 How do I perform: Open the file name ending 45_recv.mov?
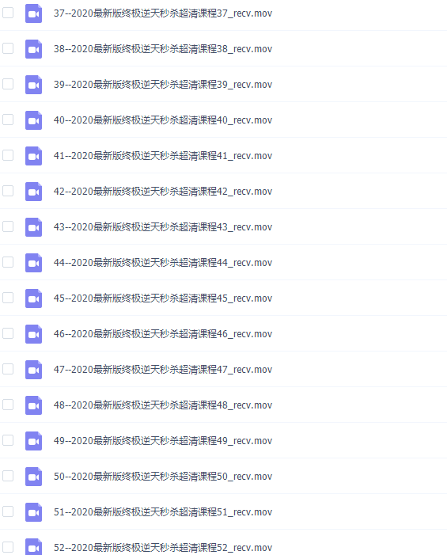(163, 298)
